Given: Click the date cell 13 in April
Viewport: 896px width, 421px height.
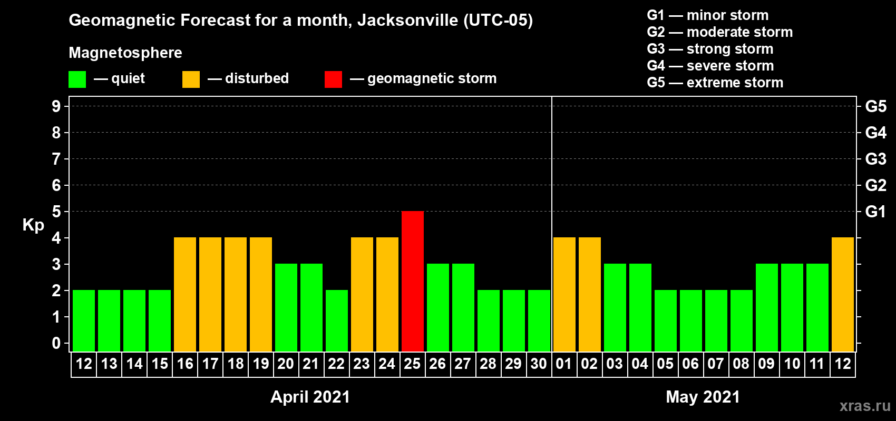Looking at the screenshot, I should pos(109,364).
